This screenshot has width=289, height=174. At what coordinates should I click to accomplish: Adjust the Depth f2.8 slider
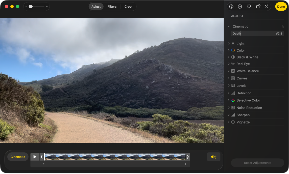click(x=257, y=33)
